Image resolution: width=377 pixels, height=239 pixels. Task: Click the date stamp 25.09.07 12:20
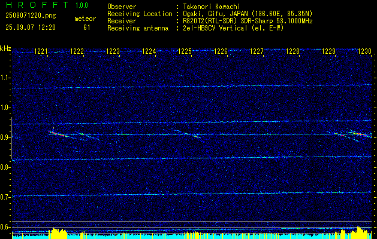coord(31,27)
